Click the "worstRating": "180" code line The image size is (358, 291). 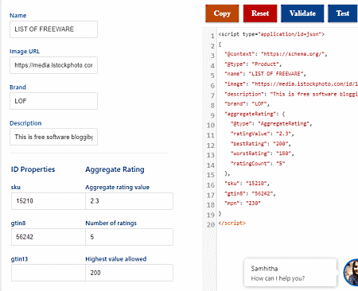click(x=263, y=153)
